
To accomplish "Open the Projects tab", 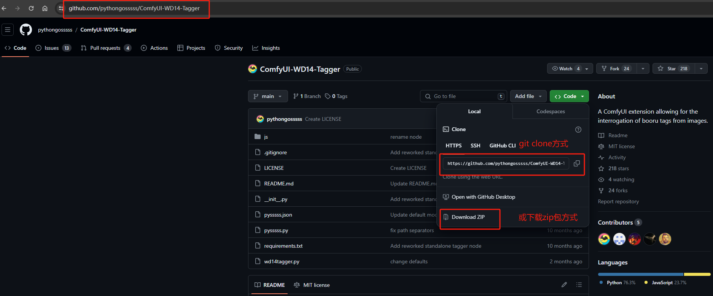I will 191,48.
